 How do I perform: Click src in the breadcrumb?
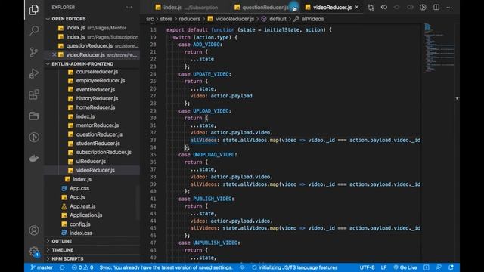(150, 19)
